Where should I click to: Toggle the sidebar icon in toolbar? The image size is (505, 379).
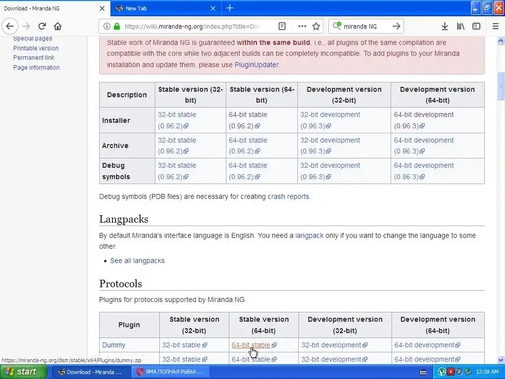[x=476, y=27]
